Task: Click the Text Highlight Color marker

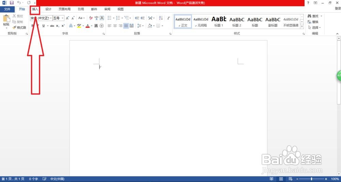Action: tap(79, 26)
